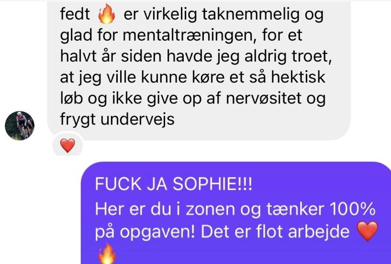Tap the "halvt år siden" phrase
This screenshot has height=264, width=391.
[x=111, y=56]
